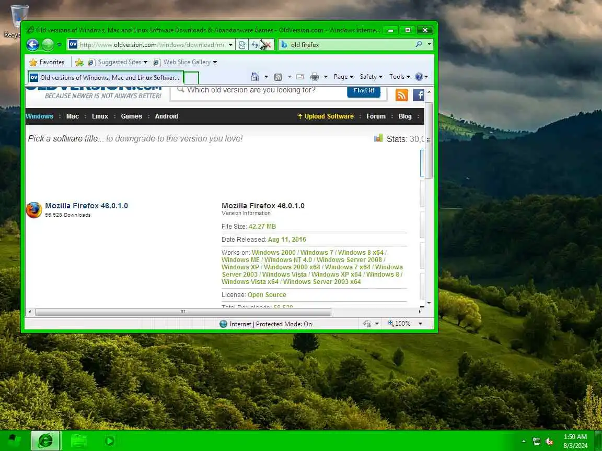Viewport: 602px width, 451px height.
Task: Click the Upload Software link
Action: pos(326,116)
